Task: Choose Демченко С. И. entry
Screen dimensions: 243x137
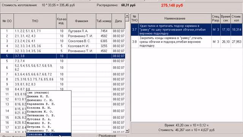Action: point(49,100)
